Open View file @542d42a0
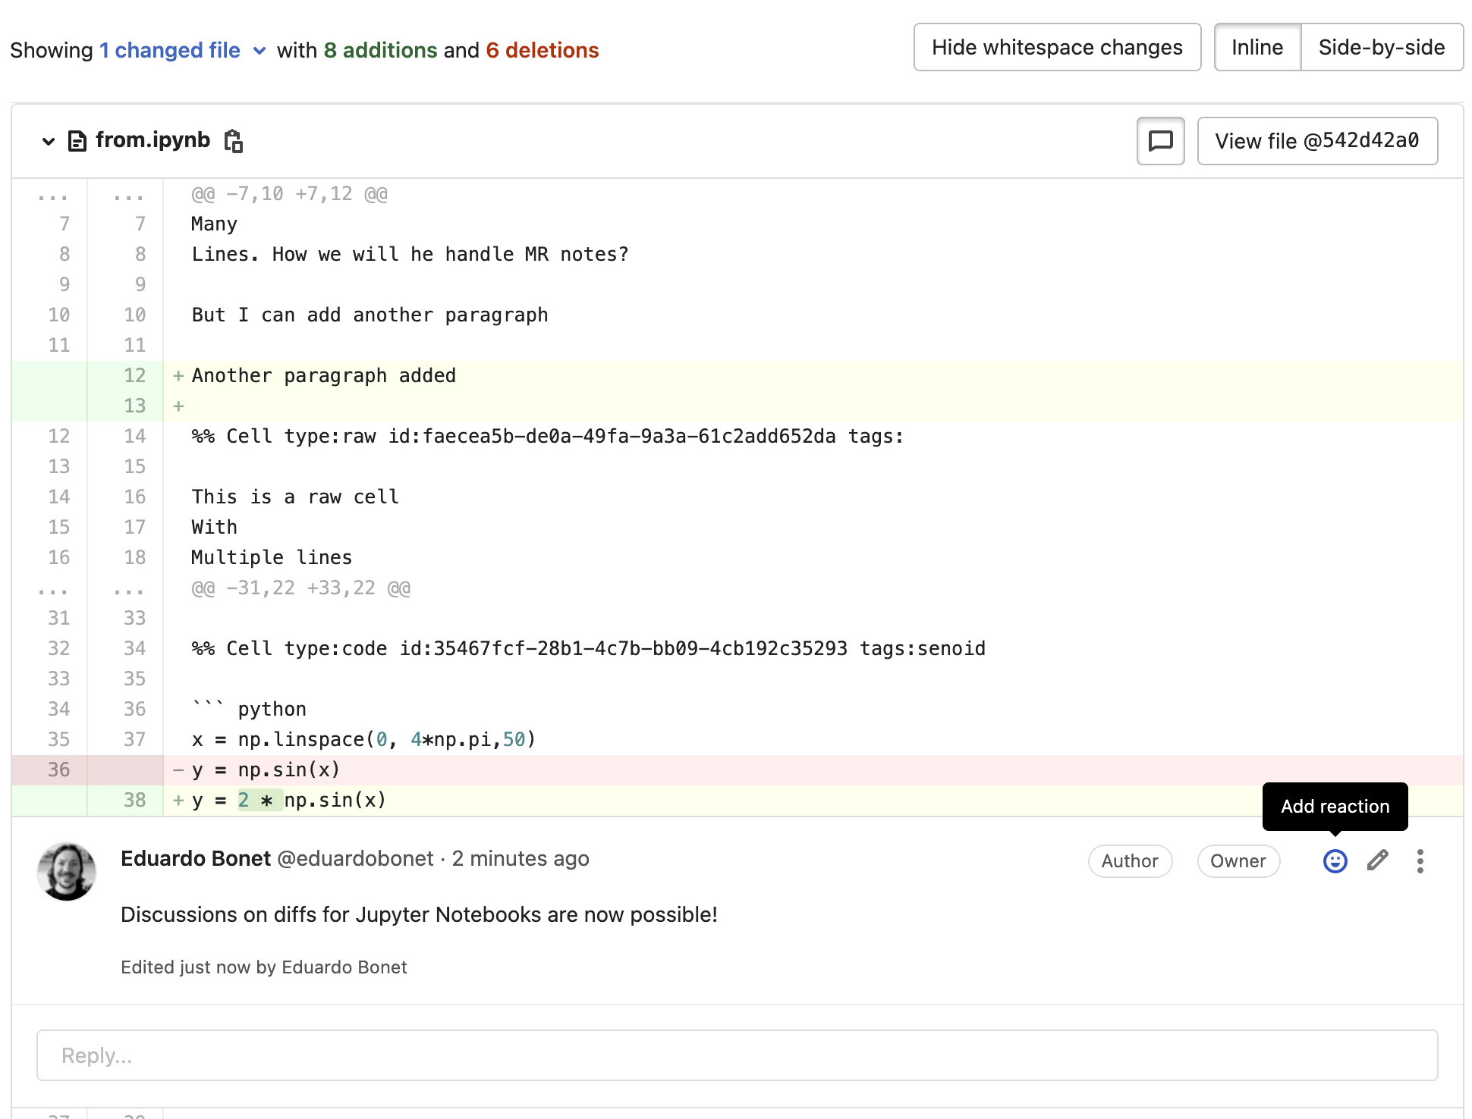1472x1119 pixels. pos(1317,141)
